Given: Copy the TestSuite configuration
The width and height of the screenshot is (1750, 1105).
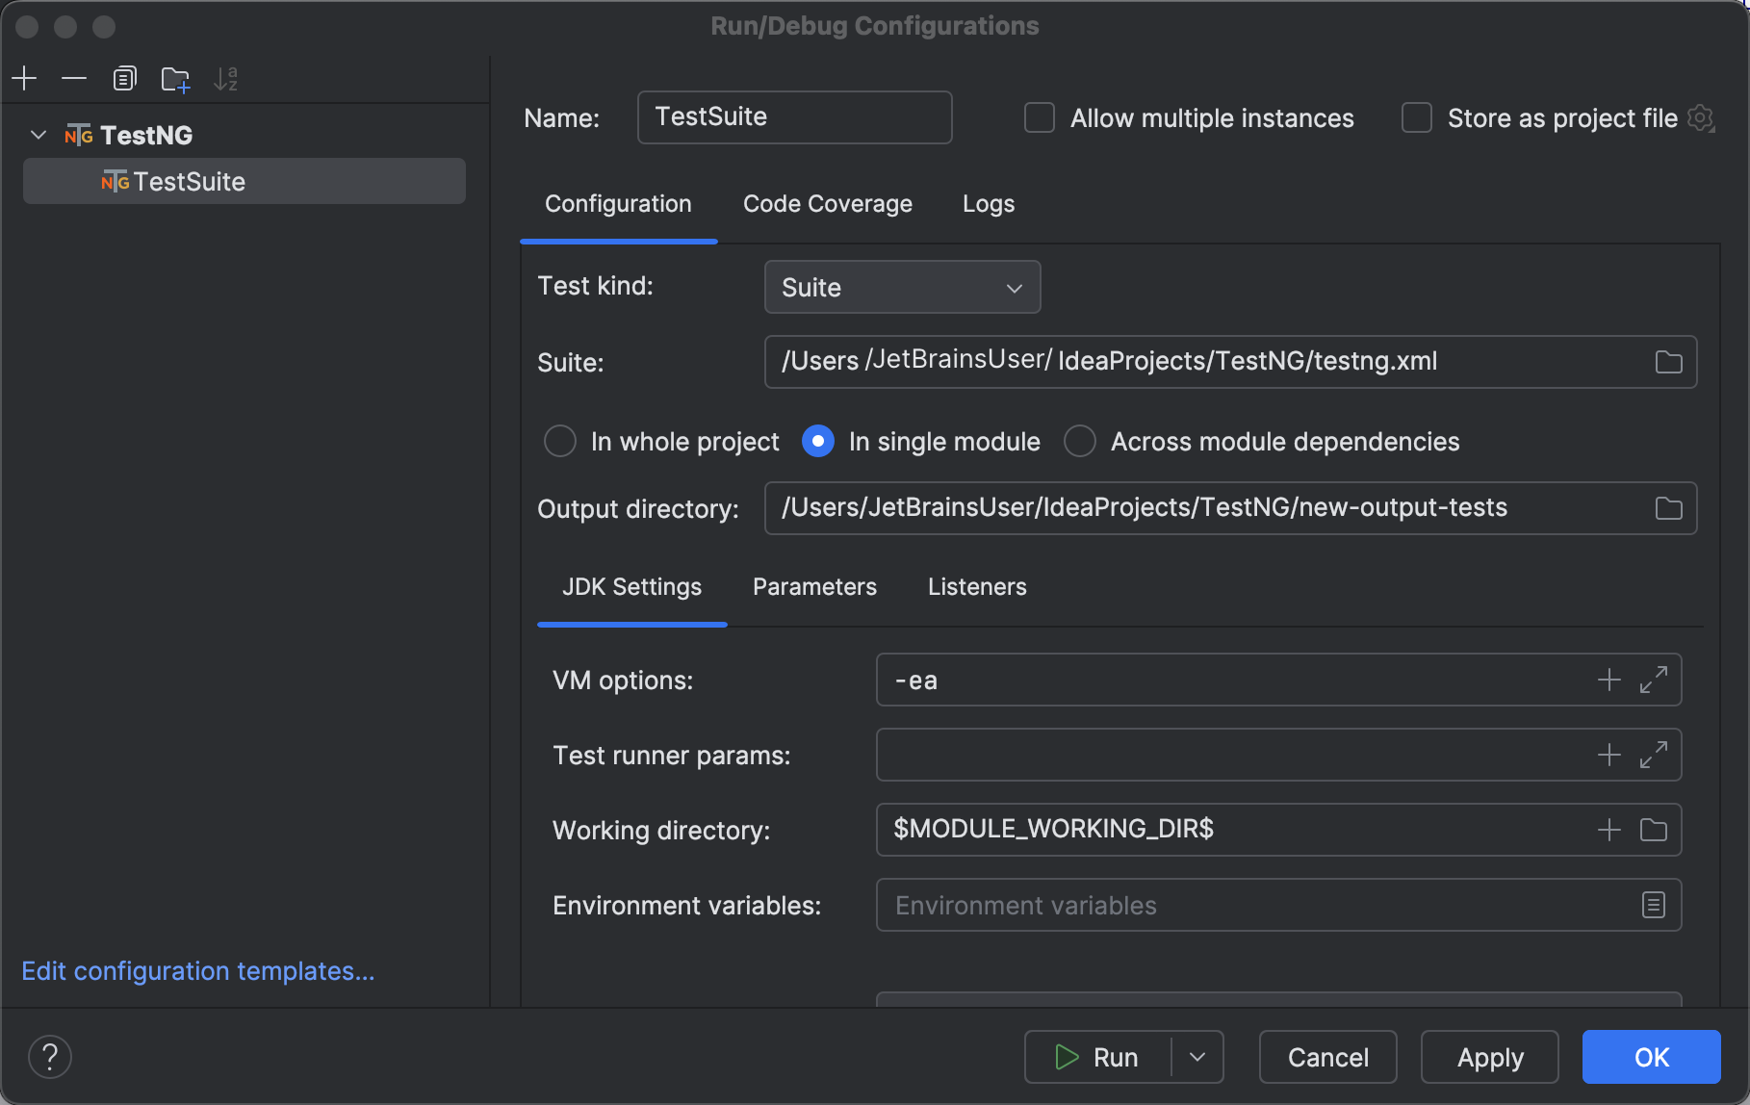Looking at the screenshot, I should coord(124,78).
